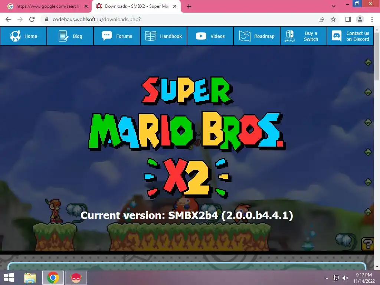The width and height of the screenshot is (380, 285).
Task: Click the scrollbar down arrow
Action: [x=377, y=267]
